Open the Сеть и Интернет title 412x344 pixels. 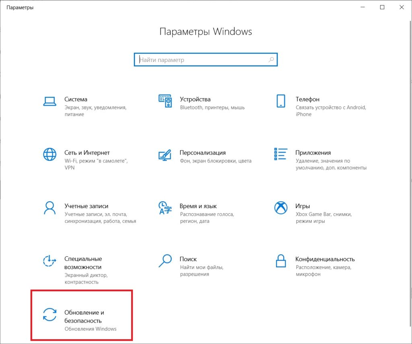pyautogui.click(x=87, y=152)
